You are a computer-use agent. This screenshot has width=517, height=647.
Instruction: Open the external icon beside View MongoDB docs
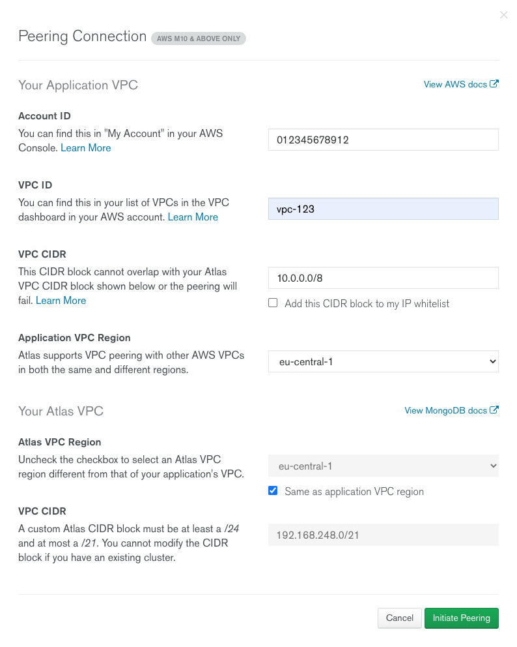(x=494, y=410)
